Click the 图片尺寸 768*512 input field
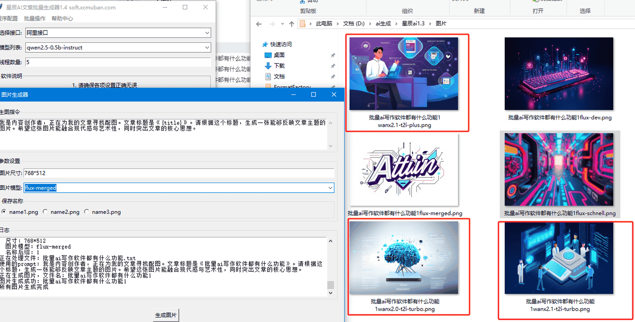This screenshot has height=322, width=635. pyautogui.click(x=179, y=173)
